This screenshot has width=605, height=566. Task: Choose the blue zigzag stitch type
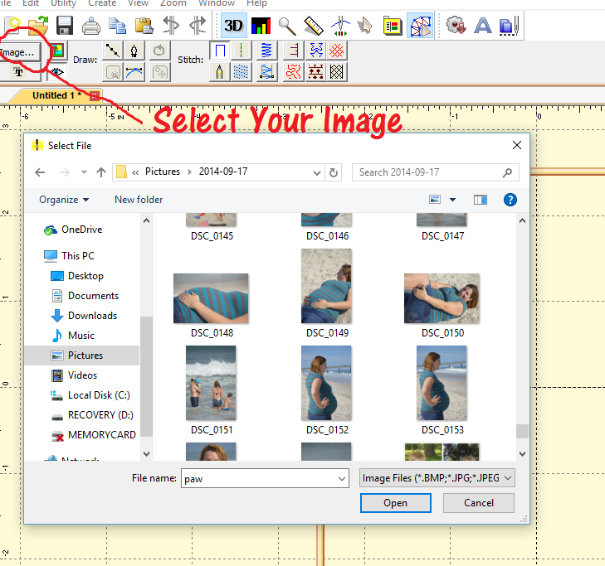266,51
